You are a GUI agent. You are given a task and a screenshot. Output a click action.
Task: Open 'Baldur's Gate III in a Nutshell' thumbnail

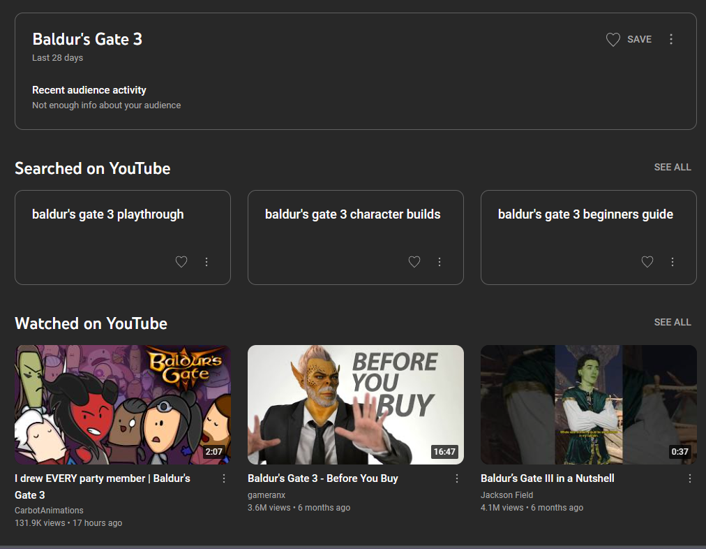tap(588, 404)
